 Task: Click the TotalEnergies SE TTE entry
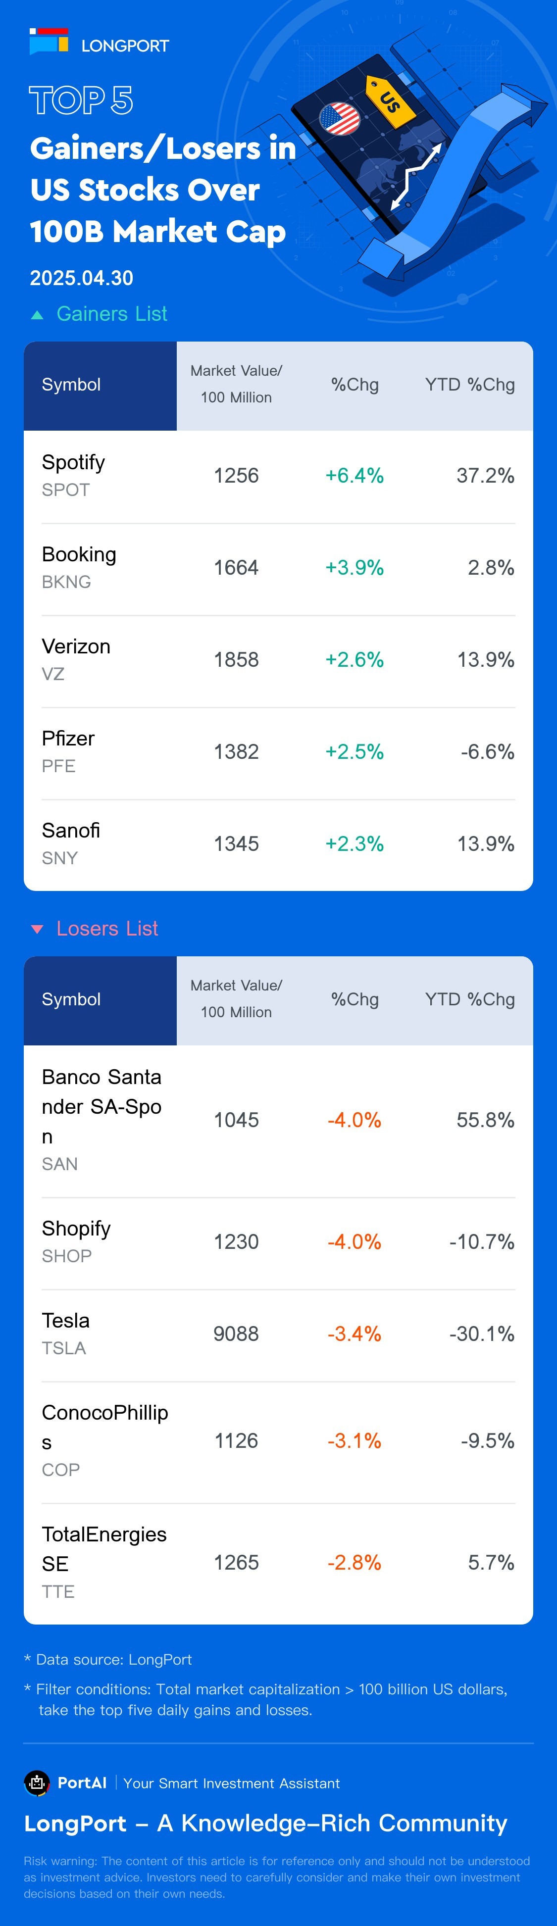click(x=278, y=1562)
